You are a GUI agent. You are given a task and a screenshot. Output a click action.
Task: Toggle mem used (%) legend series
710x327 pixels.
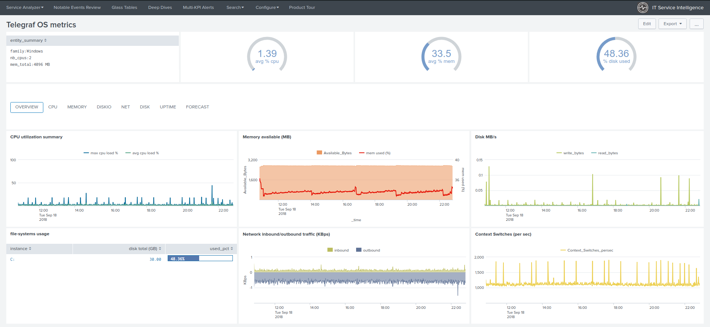tap(375, 153)
